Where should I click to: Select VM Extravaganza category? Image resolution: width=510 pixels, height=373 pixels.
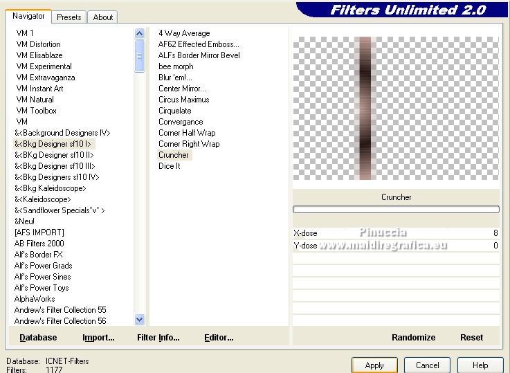[46, 77]
